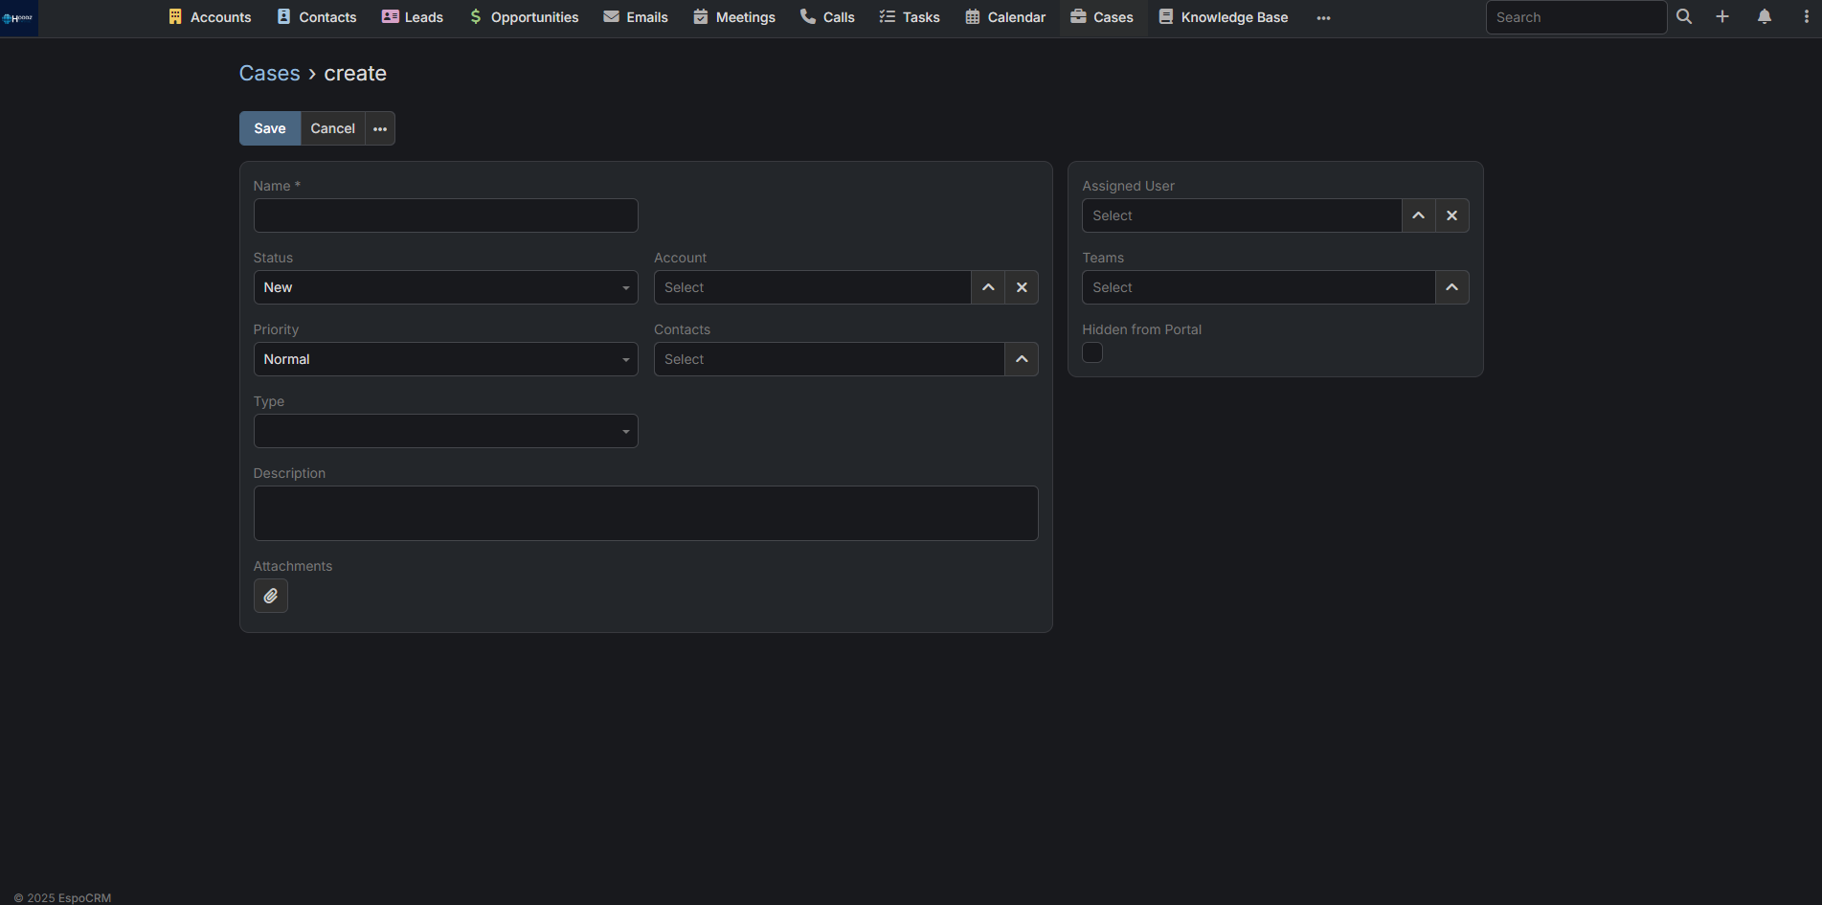Screen dimensions: 1822x905
Task: Go to the Contacts tab
Action: (x=317, y=17)
